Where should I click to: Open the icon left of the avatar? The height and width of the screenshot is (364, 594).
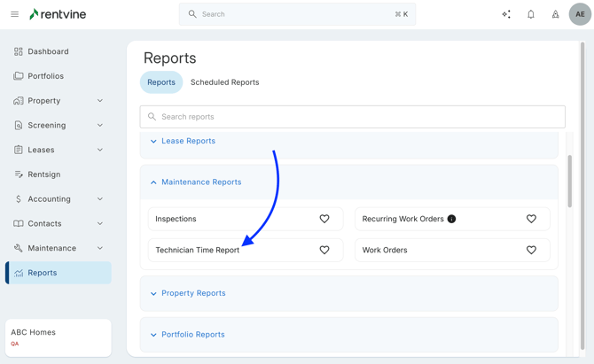click(x=556, y=14)
